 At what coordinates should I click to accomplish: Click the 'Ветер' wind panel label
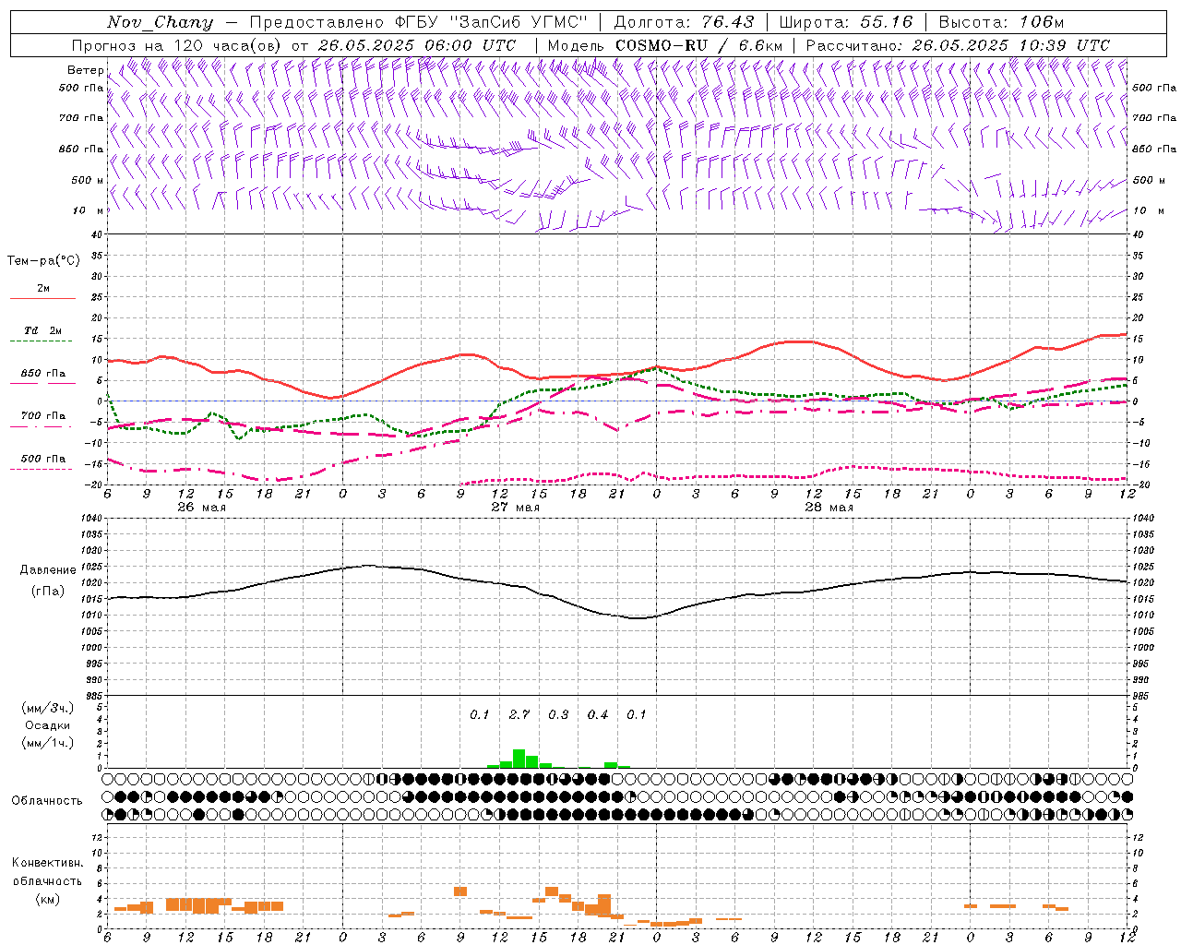point(85,70)
